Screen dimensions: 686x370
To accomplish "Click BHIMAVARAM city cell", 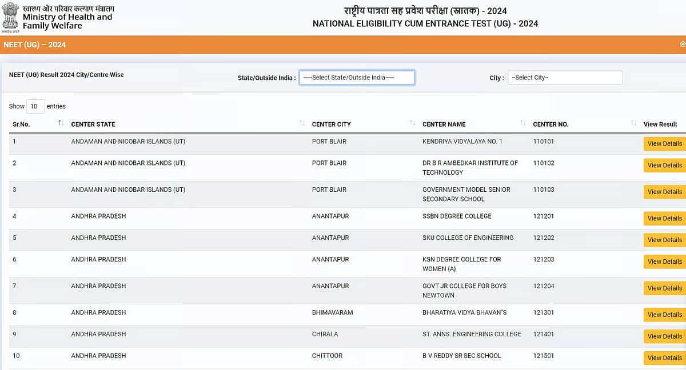I will point(333,312).
